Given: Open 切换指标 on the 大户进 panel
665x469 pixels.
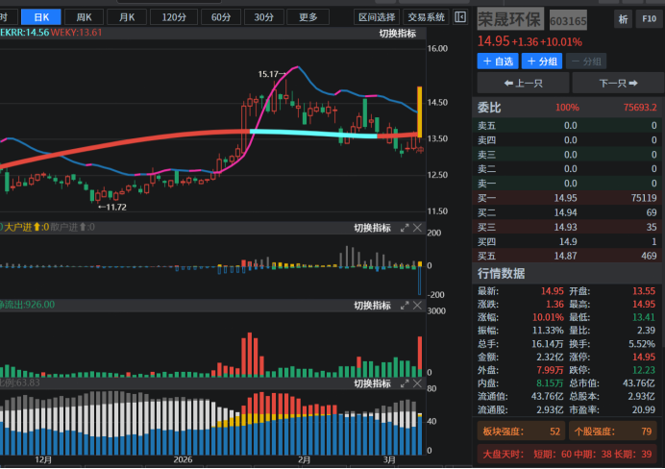Looking at the screenshot, I should point(372,228).
